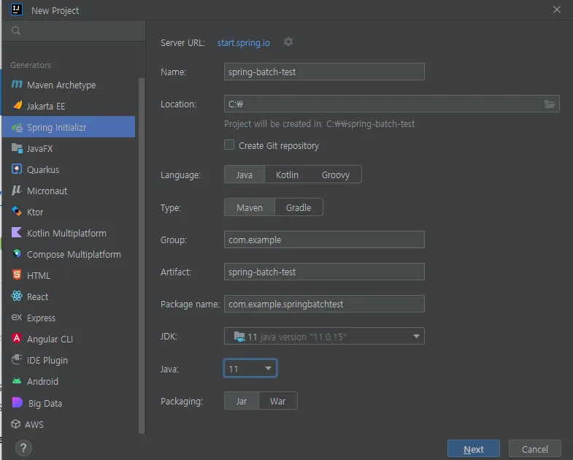Open the Java version dropdown
This screenshot has height=460, width=573.
[x=268, y=369]
